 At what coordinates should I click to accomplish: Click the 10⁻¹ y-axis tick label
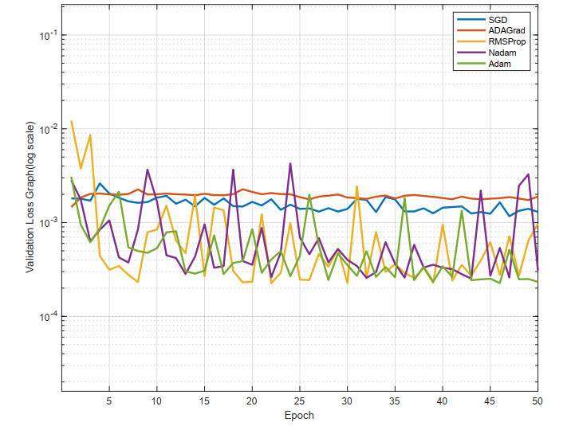click(x=46, y=36)
